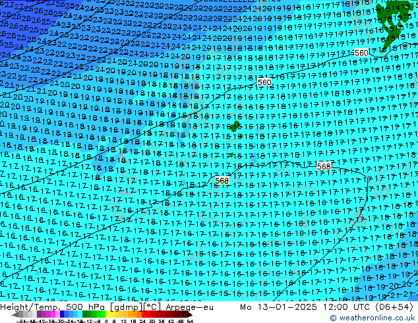Image resolution: width=418 pixels, height=323 pixels.
Task: Click the dark green swatch in the legend
Action: 85,314
